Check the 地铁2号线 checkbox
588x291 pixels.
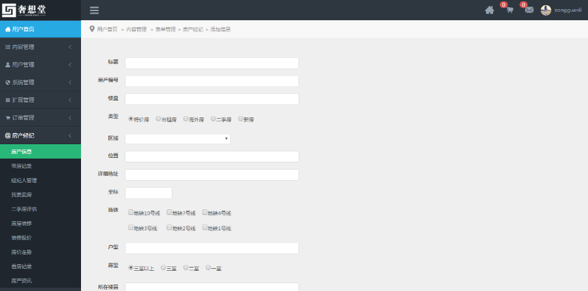(169, 227)
